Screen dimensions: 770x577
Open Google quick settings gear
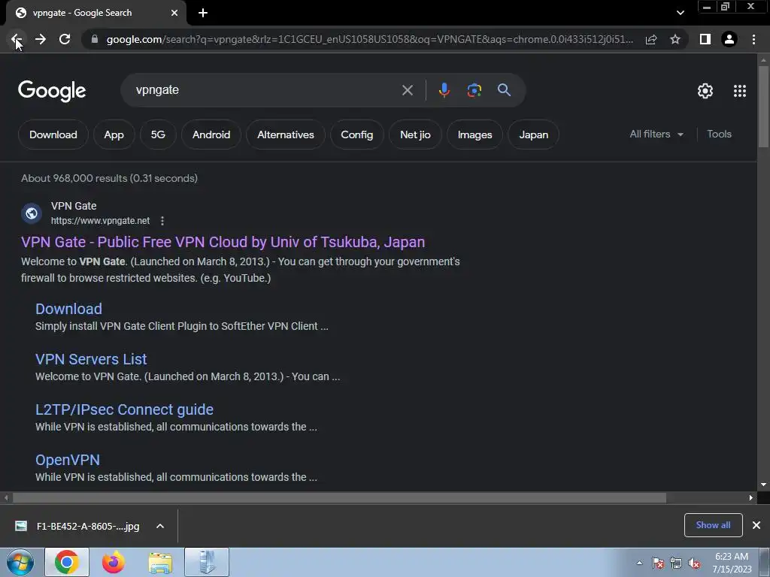(705, 91)
